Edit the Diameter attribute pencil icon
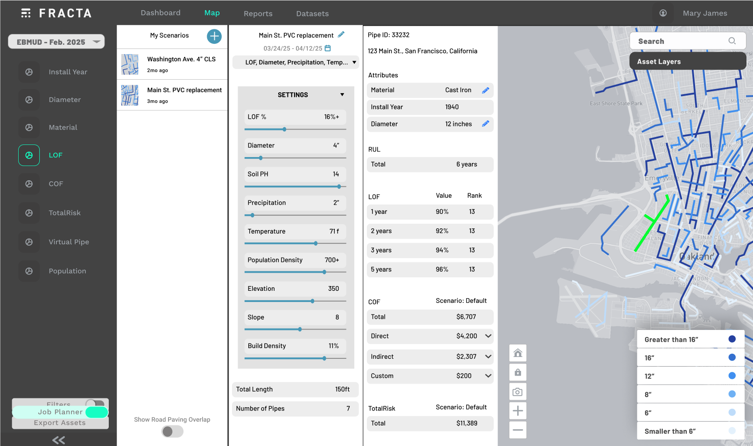The image size is (753, 446). coord(486,124)
